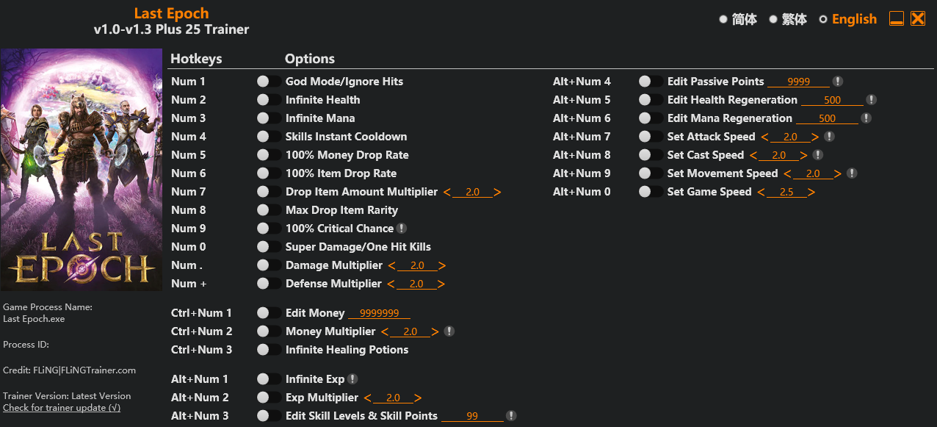Click info icon beside Edit Mana Regeneration

866,118
